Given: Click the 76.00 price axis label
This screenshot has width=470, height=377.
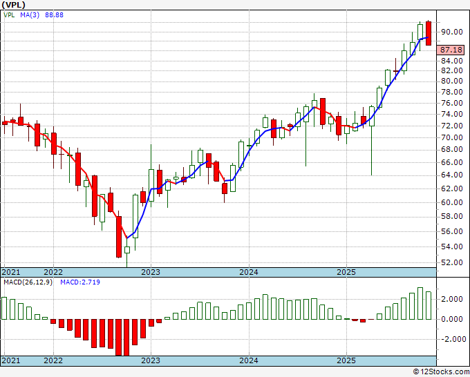Looking at the screenshot, I should point(451,103).
